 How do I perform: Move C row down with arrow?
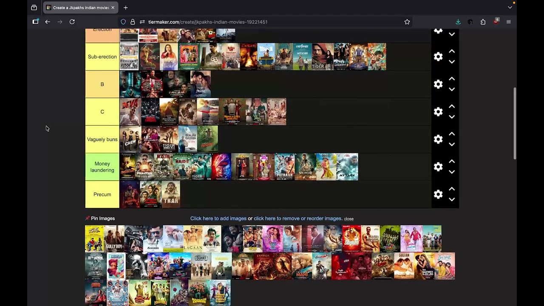452,117
